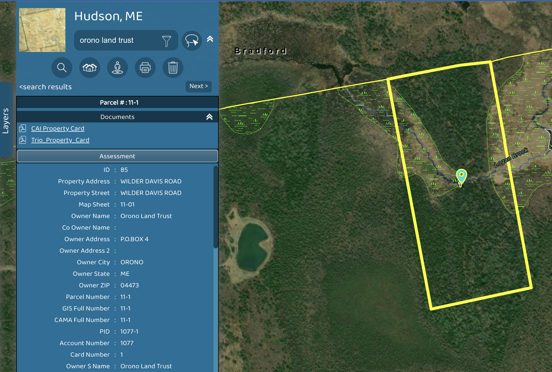Click the Hudson historic map thumbnail
This screenshot has height=372, width=552.
[x=42, y=30]
